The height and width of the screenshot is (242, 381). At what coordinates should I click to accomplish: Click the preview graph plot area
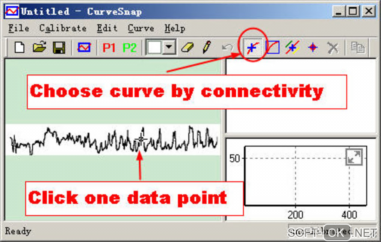[x=306, y=176]
